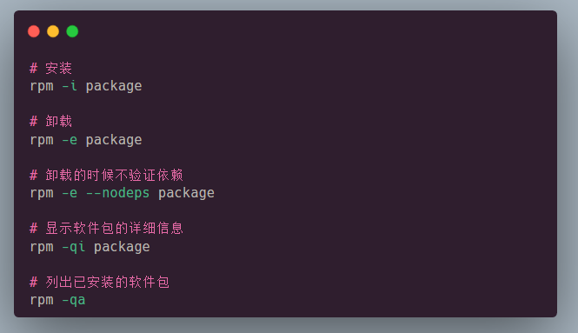
Task: Click package in rpm -e package line
Action: pos(114,141)
